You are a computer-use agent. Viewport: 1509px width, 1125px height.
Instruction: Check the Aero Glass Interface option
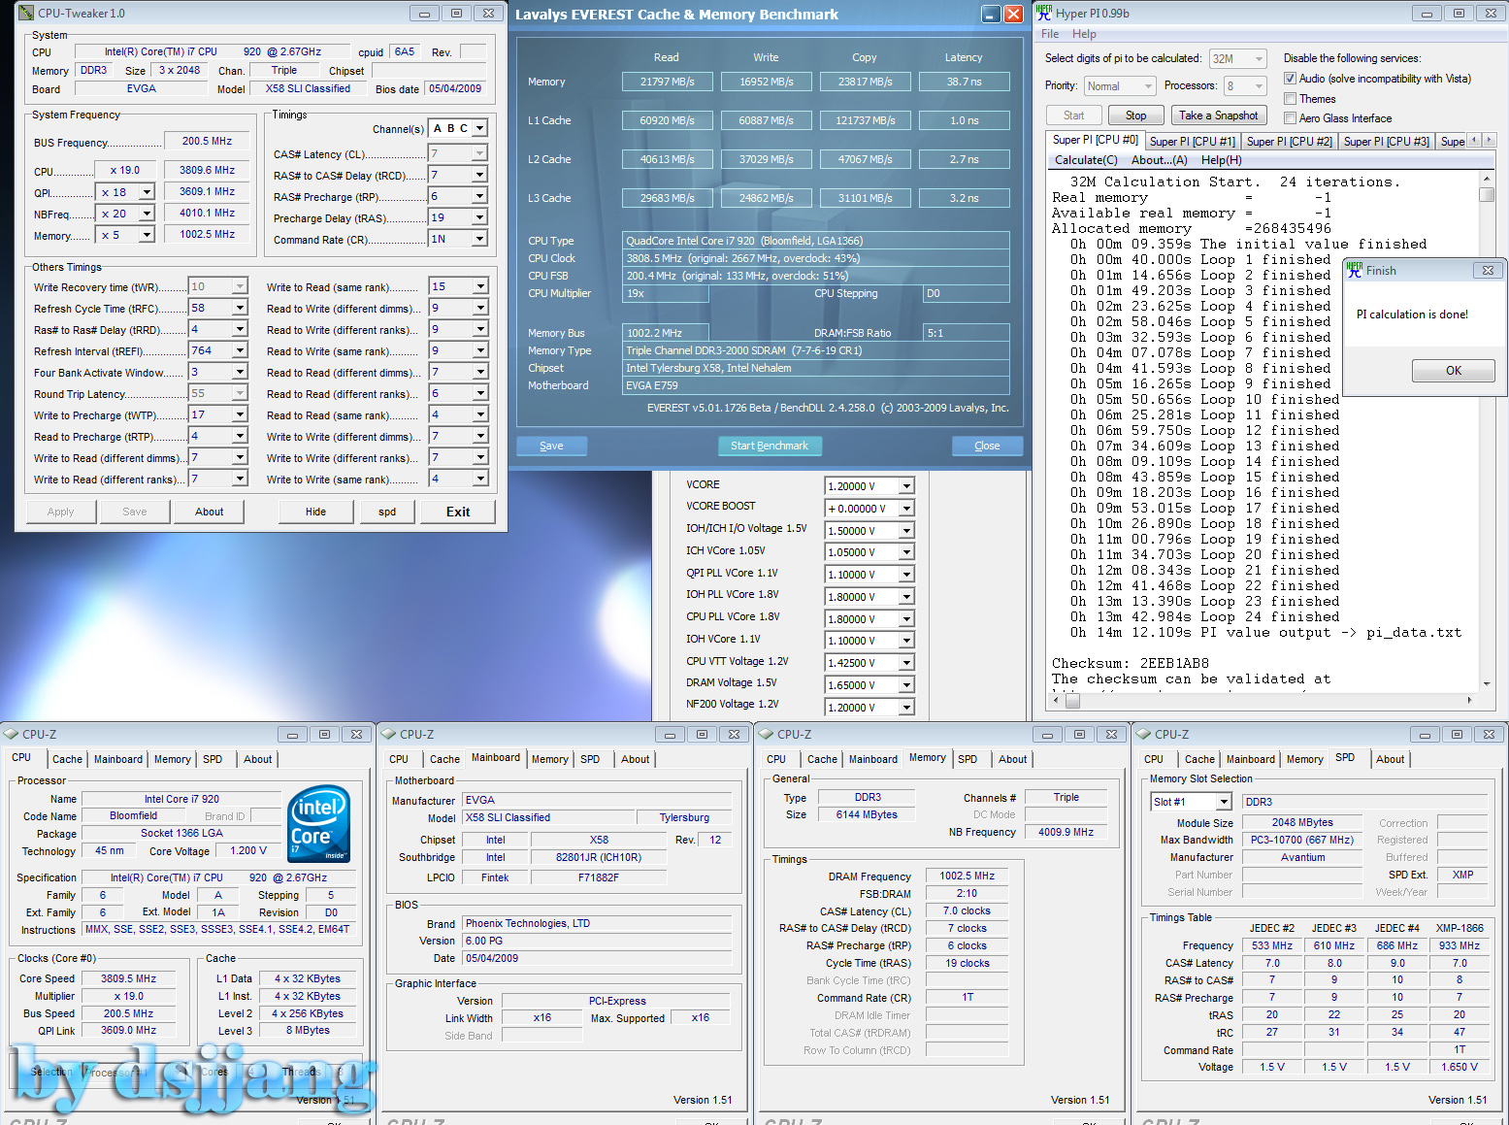tap(1291, 118)
